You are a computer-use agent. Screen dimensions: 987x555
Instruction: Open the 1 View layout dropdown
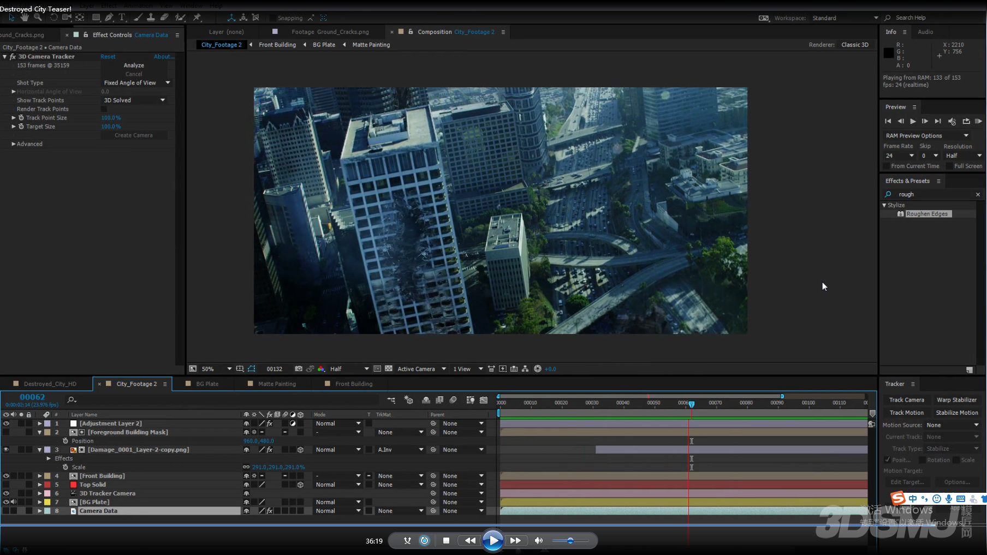pos(468,369)
